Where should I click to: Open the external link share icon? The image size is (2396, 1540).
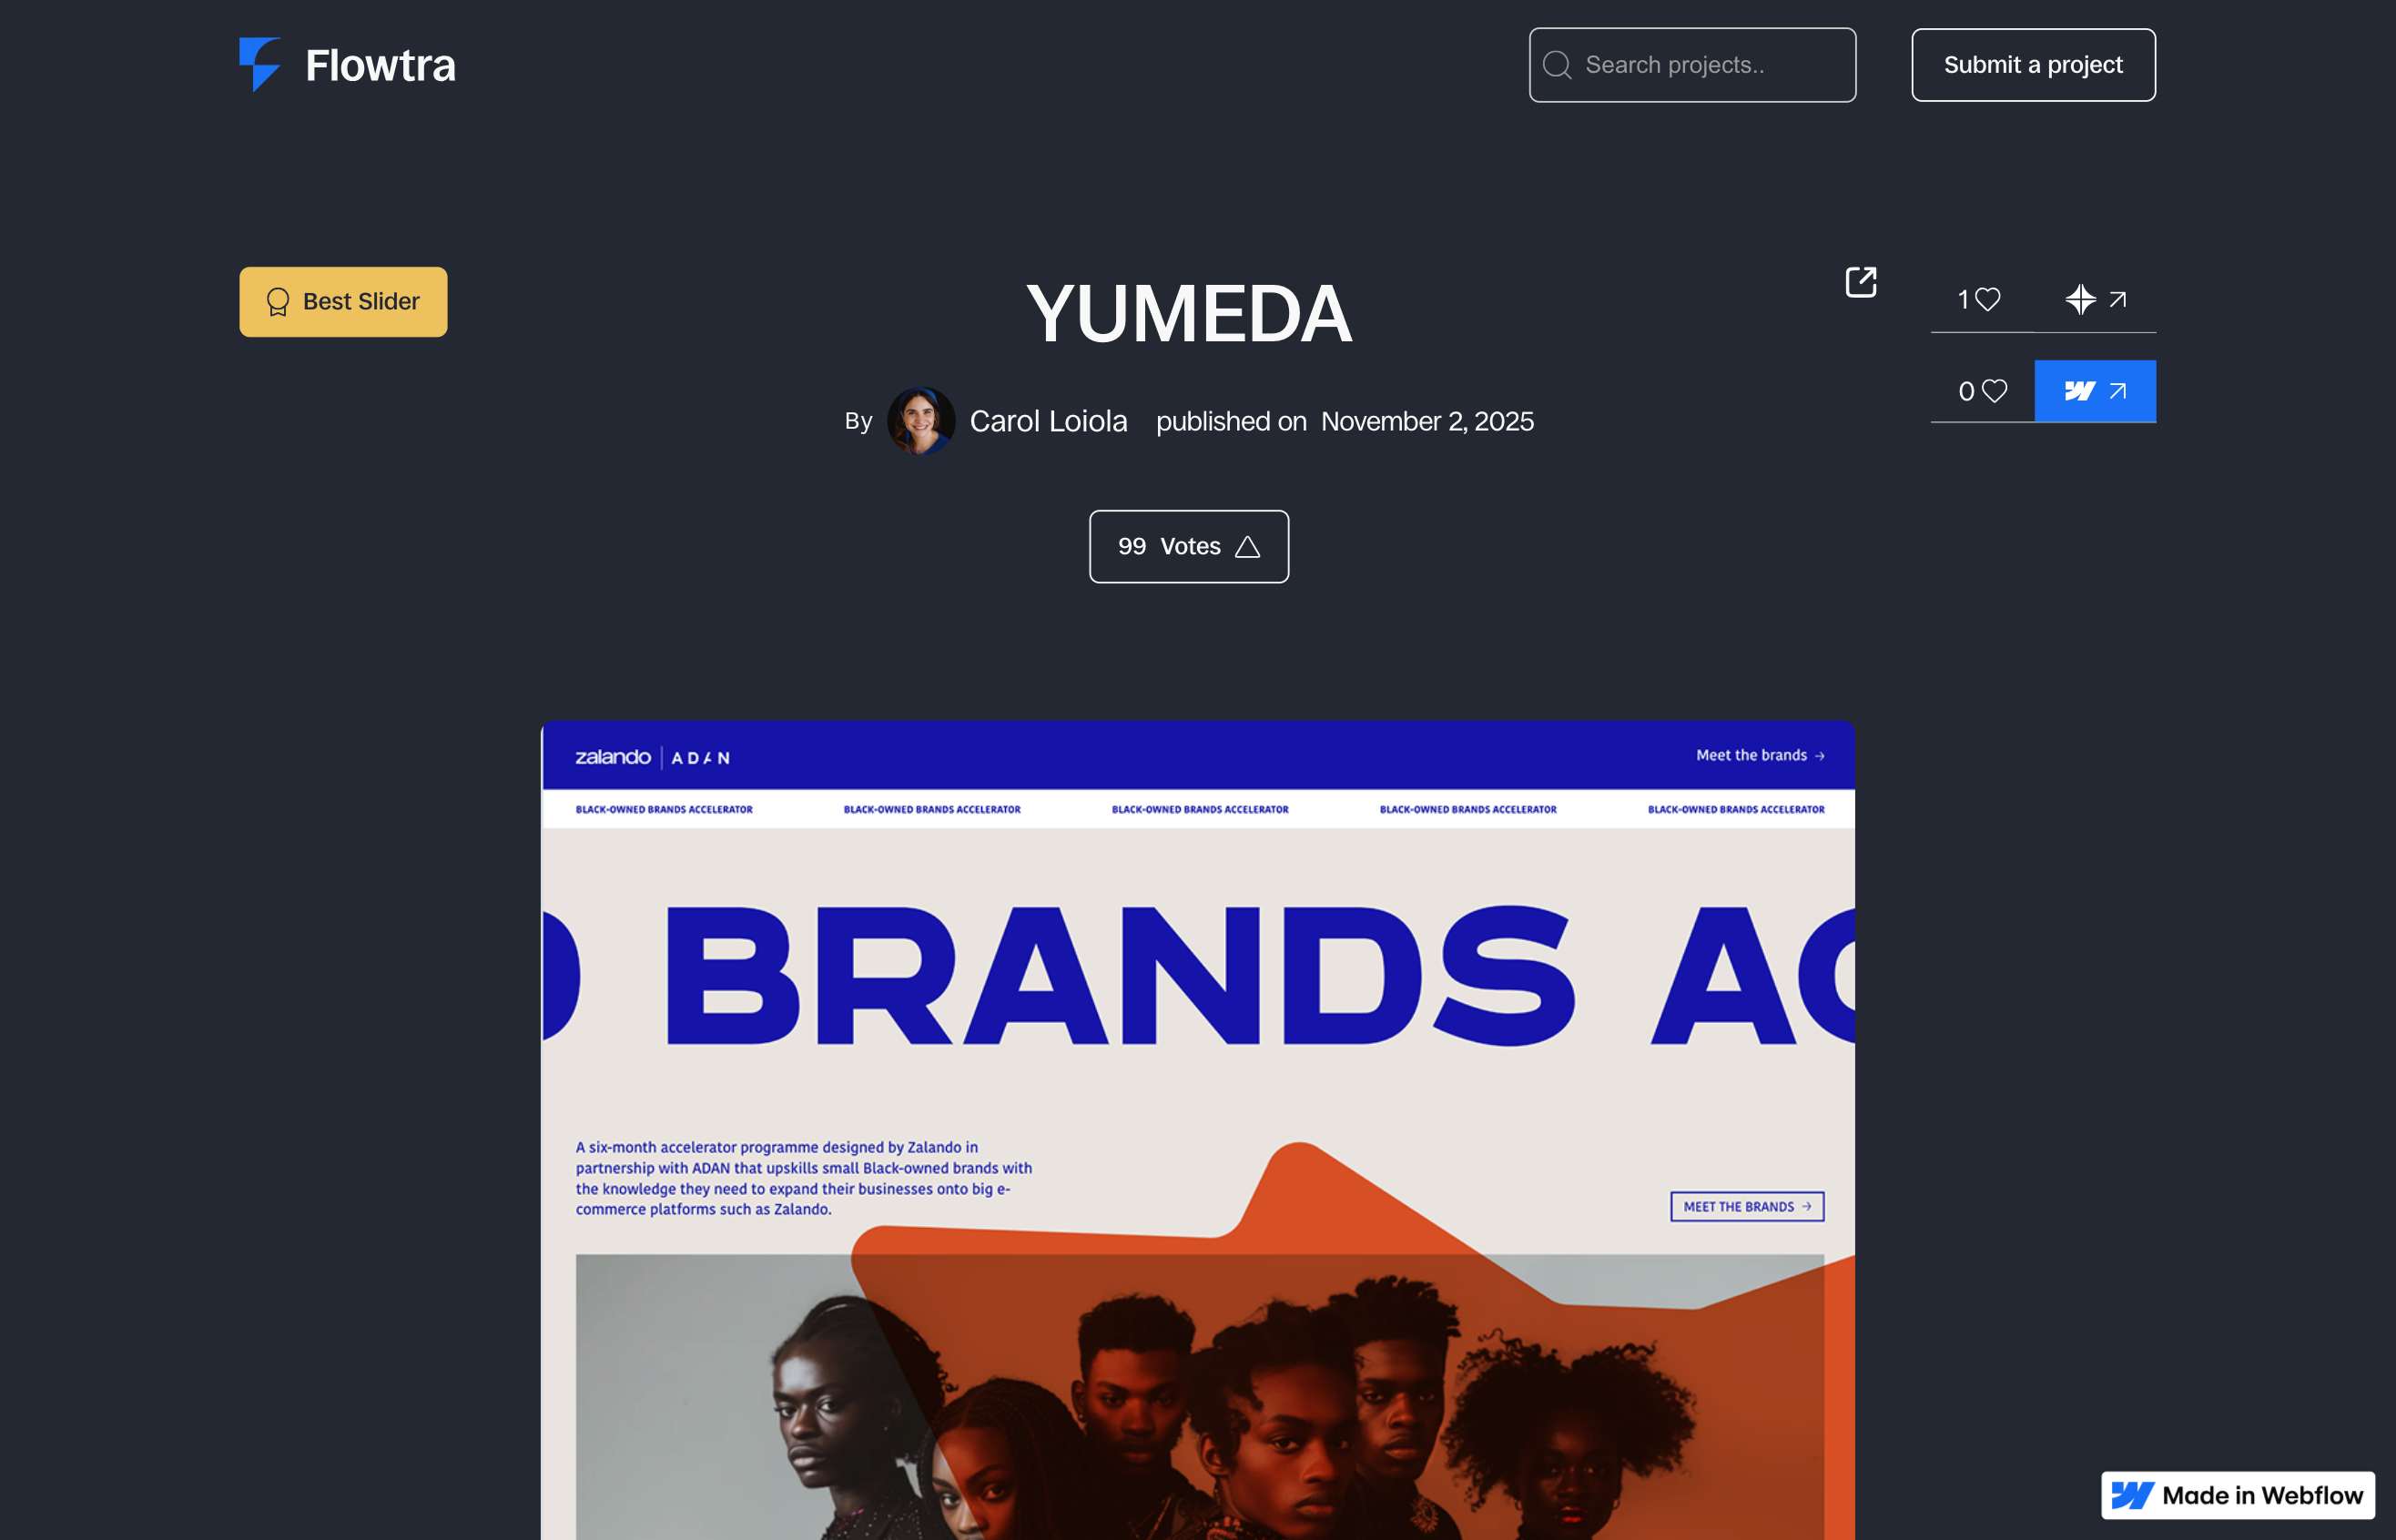click(x=1861, y=282)
